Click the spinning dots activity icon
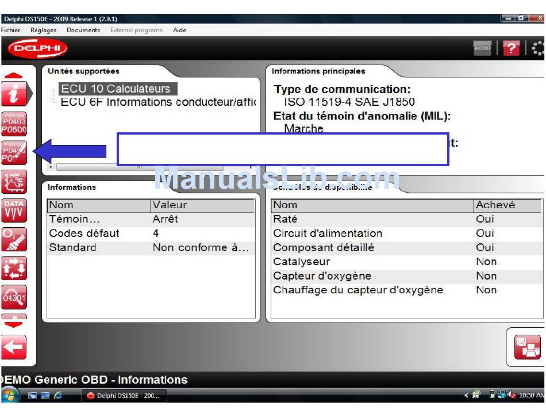The image size is (546, 417). click(539, 48)
